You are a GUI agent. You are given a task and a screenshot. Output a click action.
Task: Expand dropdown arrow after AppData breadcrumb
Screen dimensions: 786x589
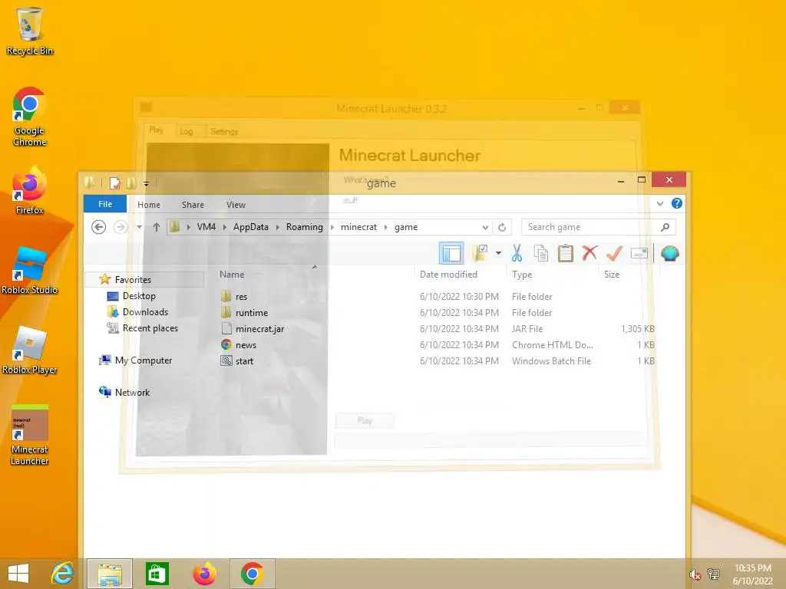click(277, 227)
